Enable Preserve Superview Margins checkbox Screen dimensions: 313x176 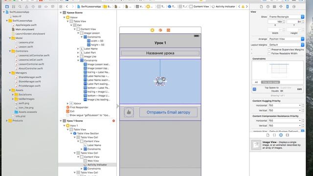click(269, 49)
